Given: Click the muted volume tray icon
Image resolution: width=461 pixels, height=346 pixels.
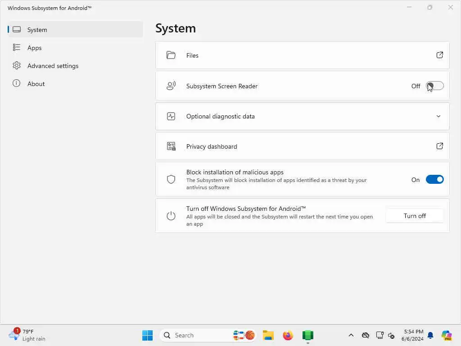Looking at the screenshot, I should point(391,335).
